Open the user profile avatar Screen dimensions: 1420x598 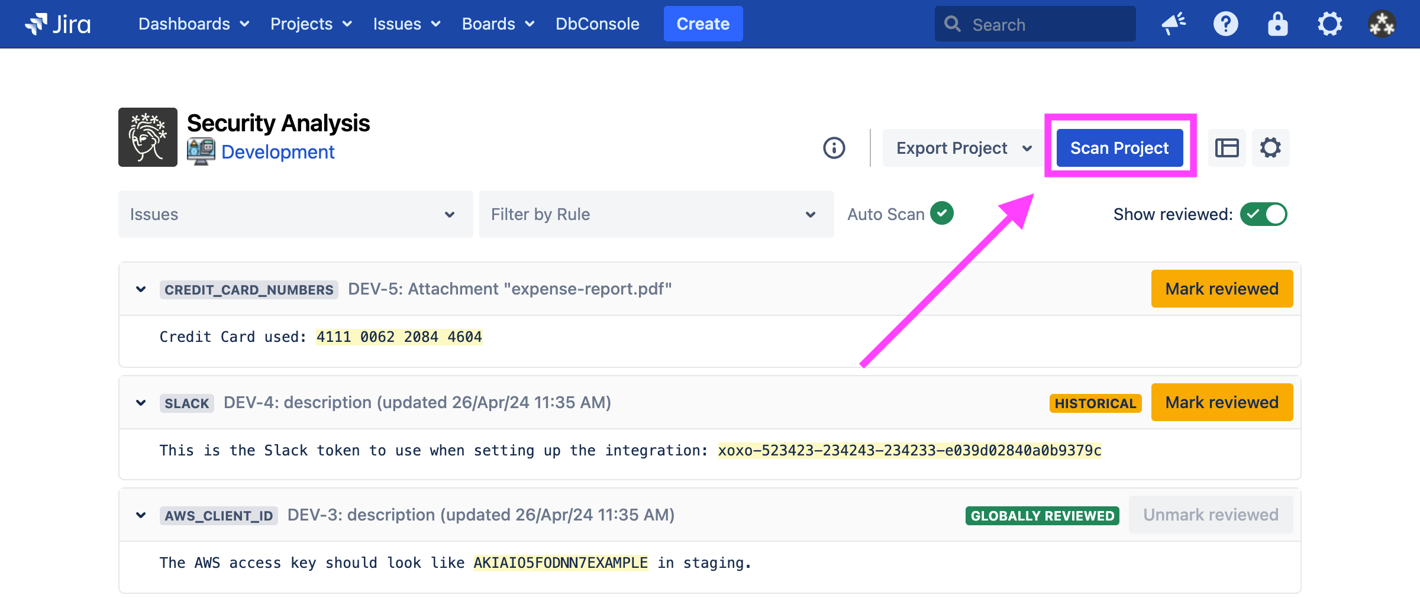(x=1382, y=24)
